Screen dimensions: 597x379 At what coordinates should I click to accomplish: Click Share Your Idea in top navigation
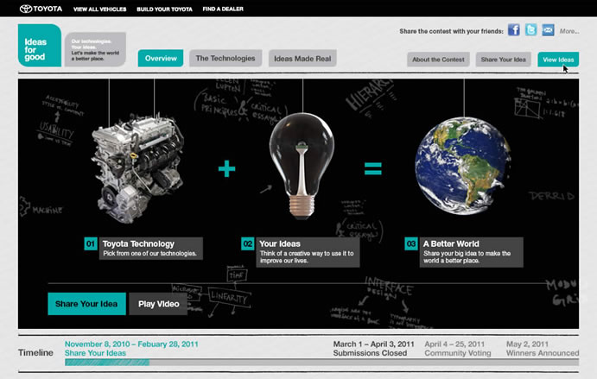503,60
